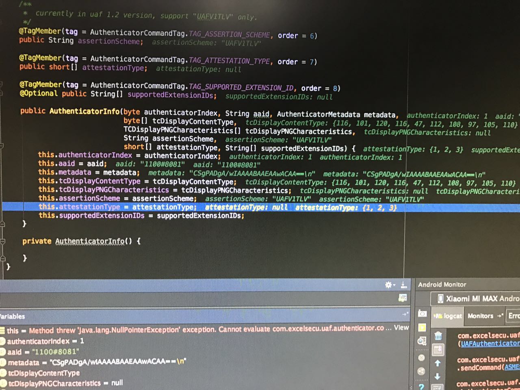This screenshot has width=520, height=390.
Task: Click the AuthenticatorInfo constructor name
Action: click(x=84, y=111)
